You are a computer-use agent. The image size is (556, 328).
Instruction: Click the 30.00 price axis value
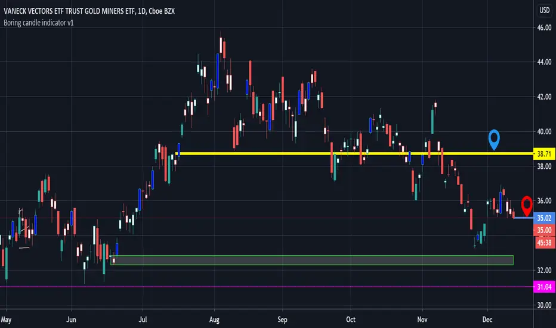544,305
